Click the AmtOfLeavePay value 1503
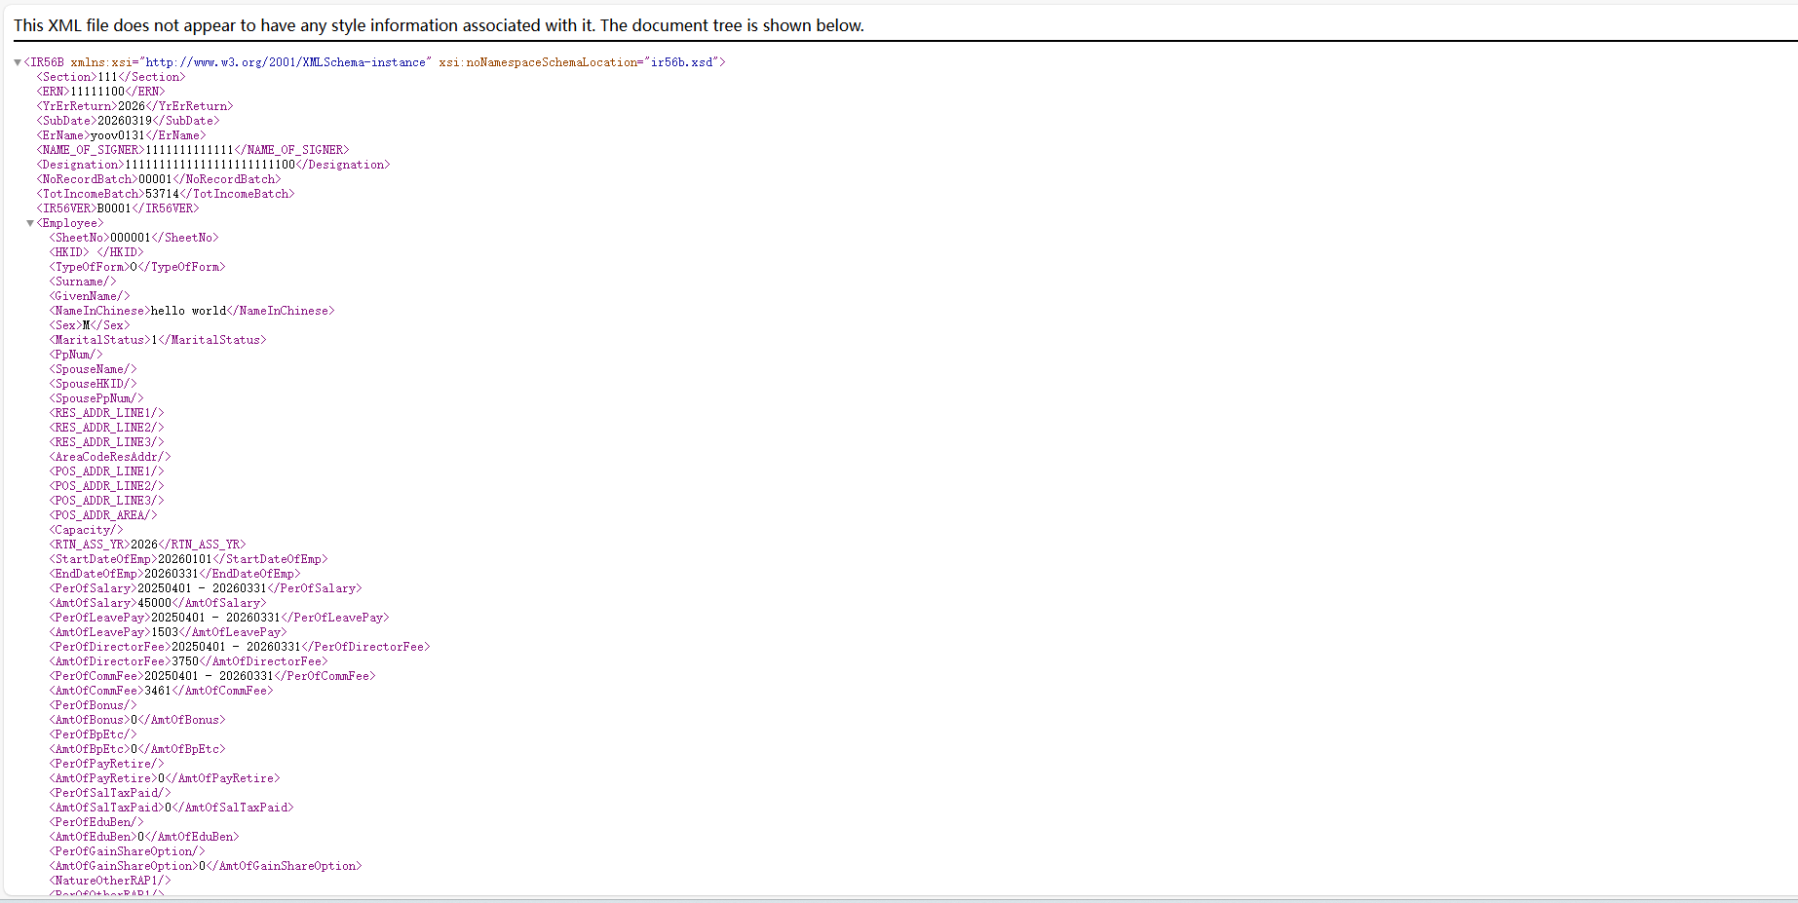 pos(165,632)
